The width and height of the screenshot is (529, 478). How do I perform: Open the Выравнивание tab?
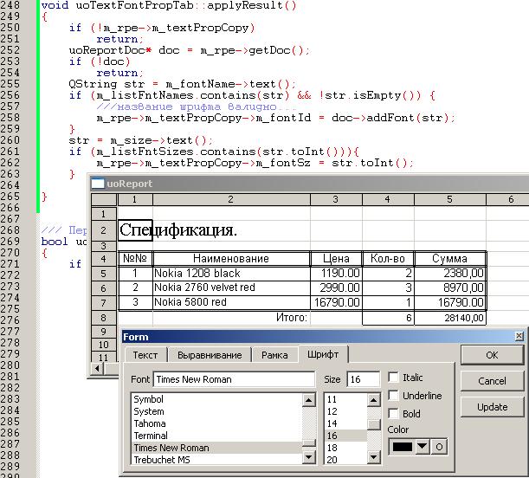[210, 355]
